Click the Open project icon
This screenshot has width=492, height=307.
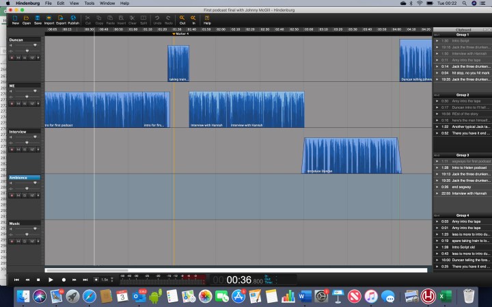(x=26, y=18)
